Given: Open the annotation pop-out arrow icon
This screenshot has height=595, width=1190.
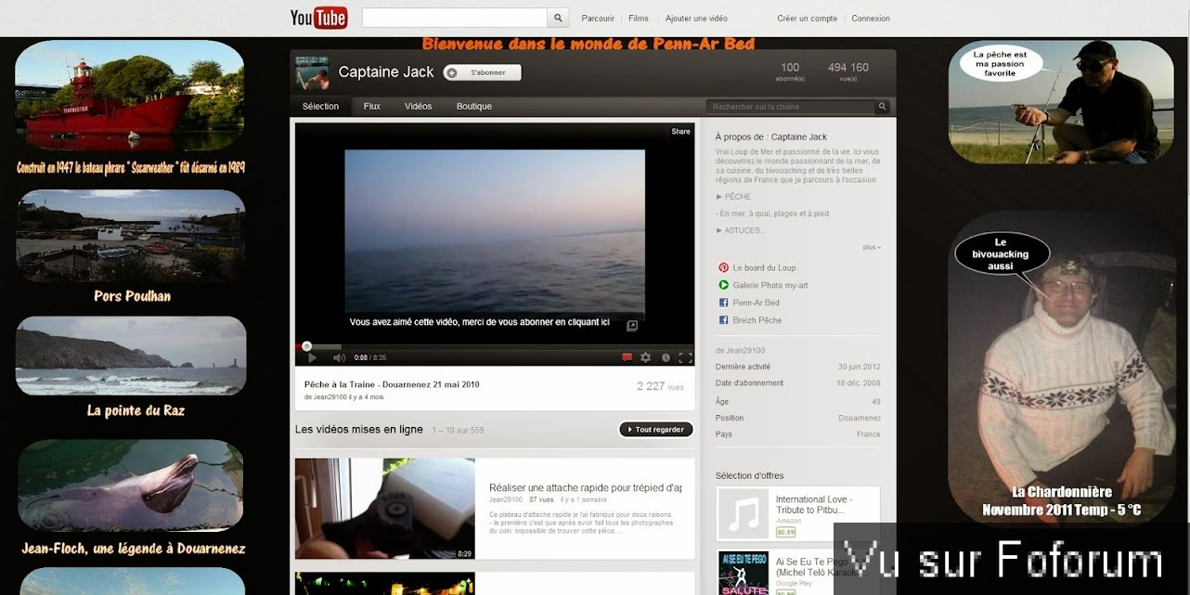Looking at the screenshot, I should 632,326.
